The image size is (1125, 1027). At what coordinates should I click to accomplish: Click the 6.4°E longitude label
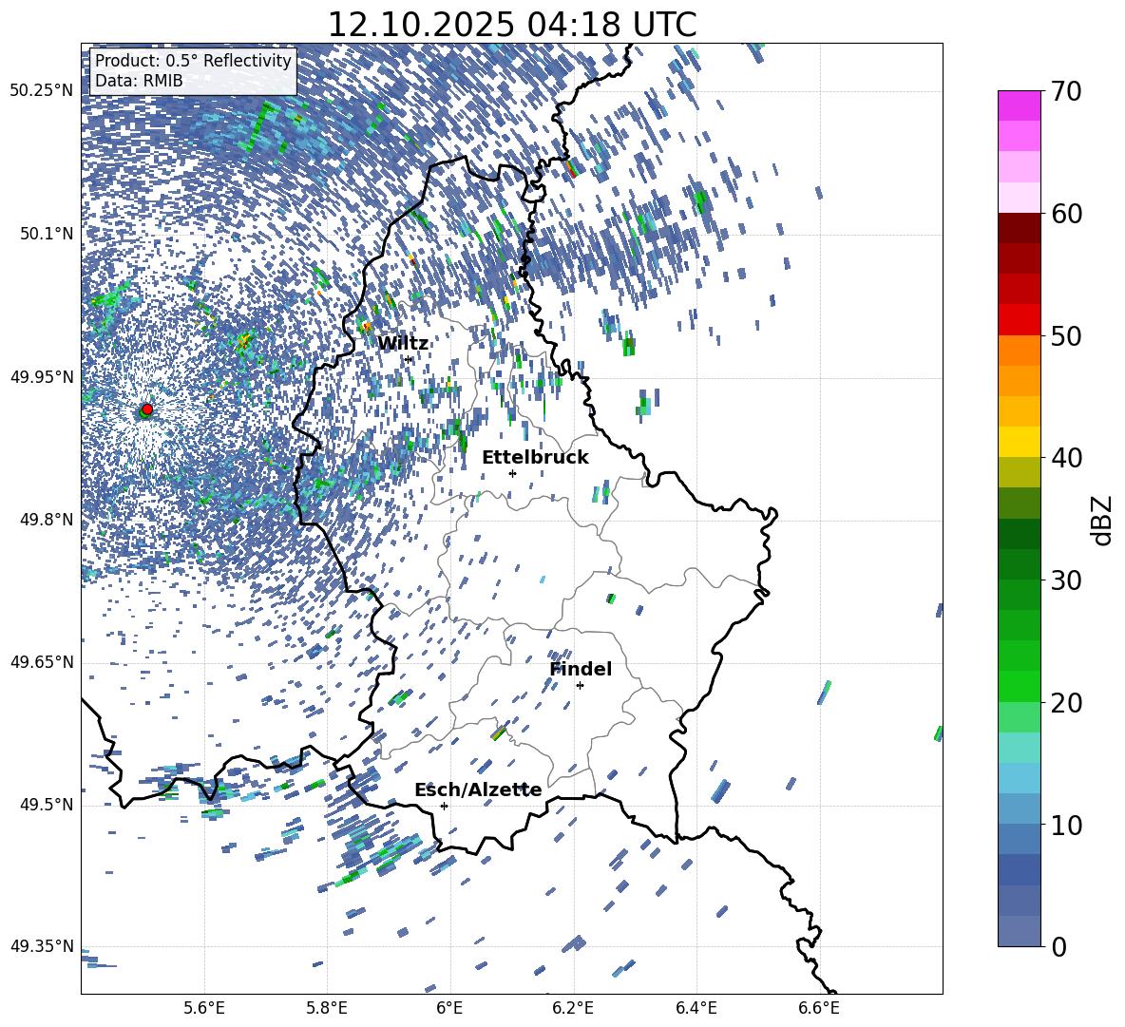(x=696, y=1008)
